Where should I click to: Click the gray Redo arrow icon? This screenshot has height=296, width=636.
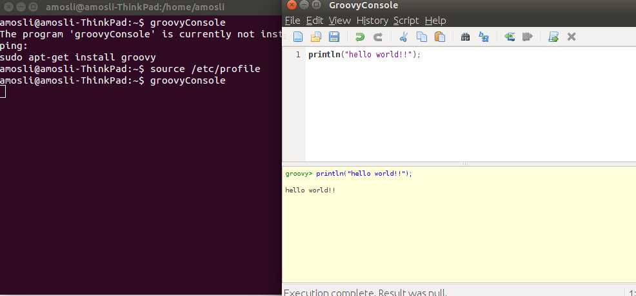tap(377, 37)
